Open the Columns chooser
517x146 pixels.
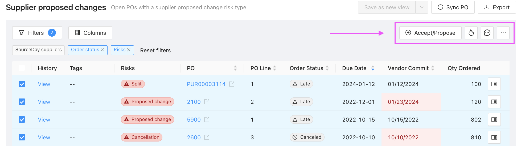90,33
